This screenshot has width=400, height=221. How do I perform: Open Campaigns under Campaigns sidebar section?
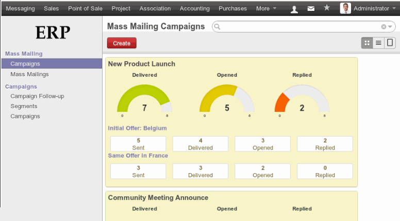[25, 116]
